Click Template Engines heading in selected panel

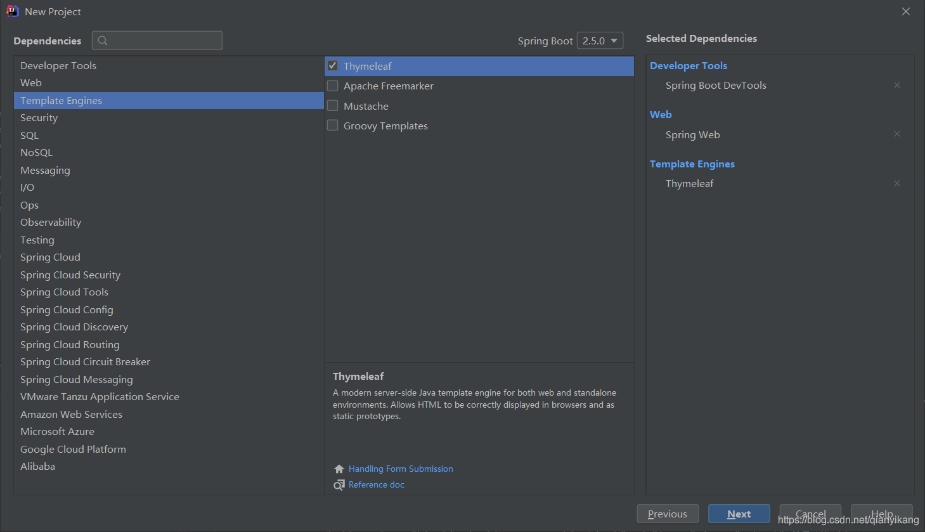[692, 164]
